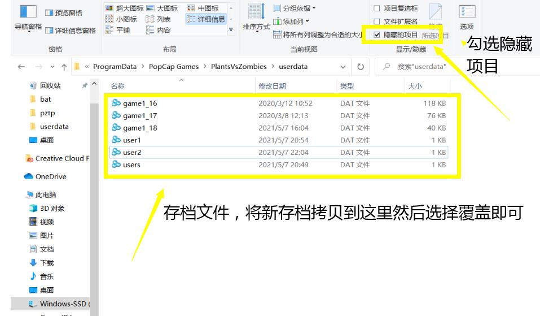Go up one folder level
The image size is (540, 316).
pyautogui.click(x=64, y=67)
